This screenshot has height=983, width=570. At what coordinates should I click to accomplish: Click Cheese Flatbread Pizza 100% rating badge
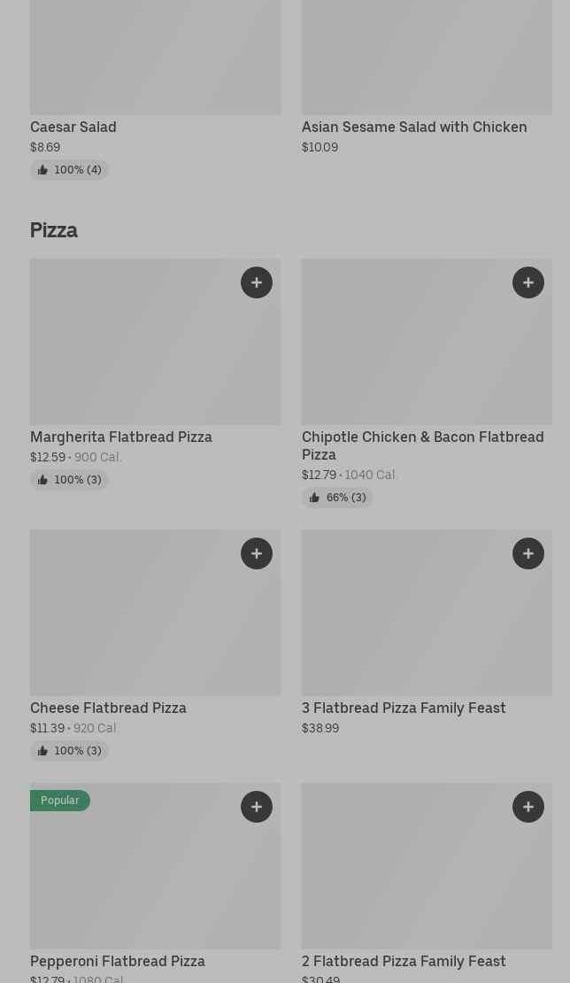pyautogui.click(x=69, y=751)
